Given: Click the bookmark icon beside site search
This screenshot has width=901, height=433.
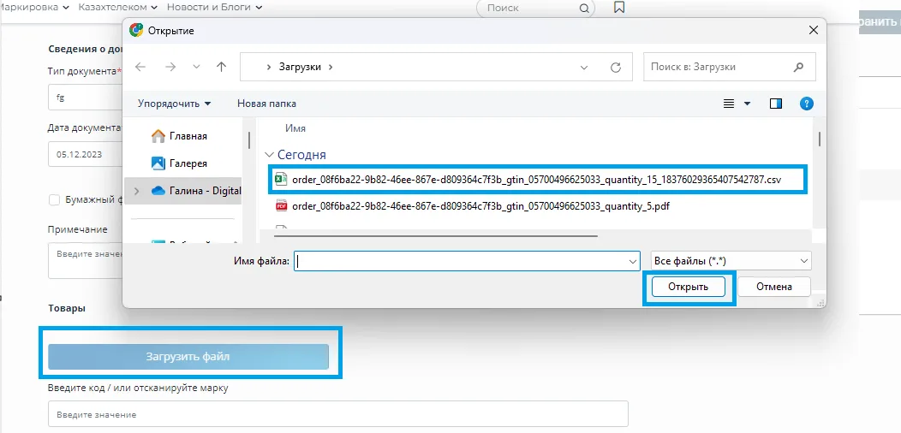Looking at the screenshot, I should point(619,8).
